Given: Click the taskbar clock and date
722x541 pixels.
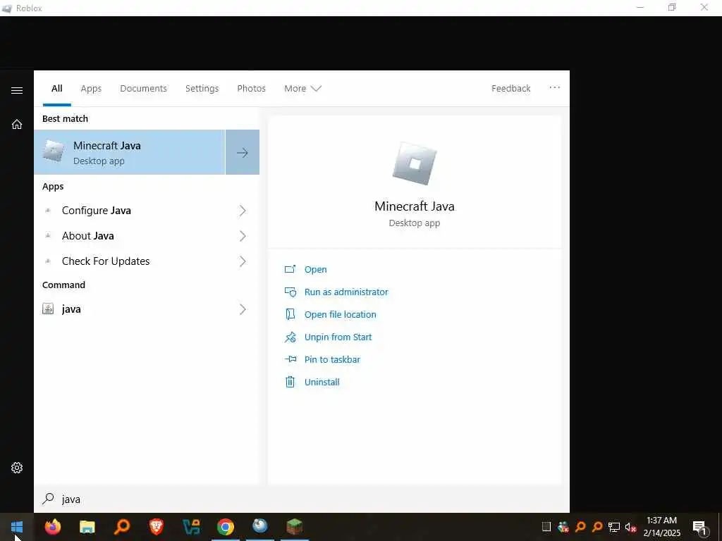Looking at the screenshot, I should tap(661, 527).
